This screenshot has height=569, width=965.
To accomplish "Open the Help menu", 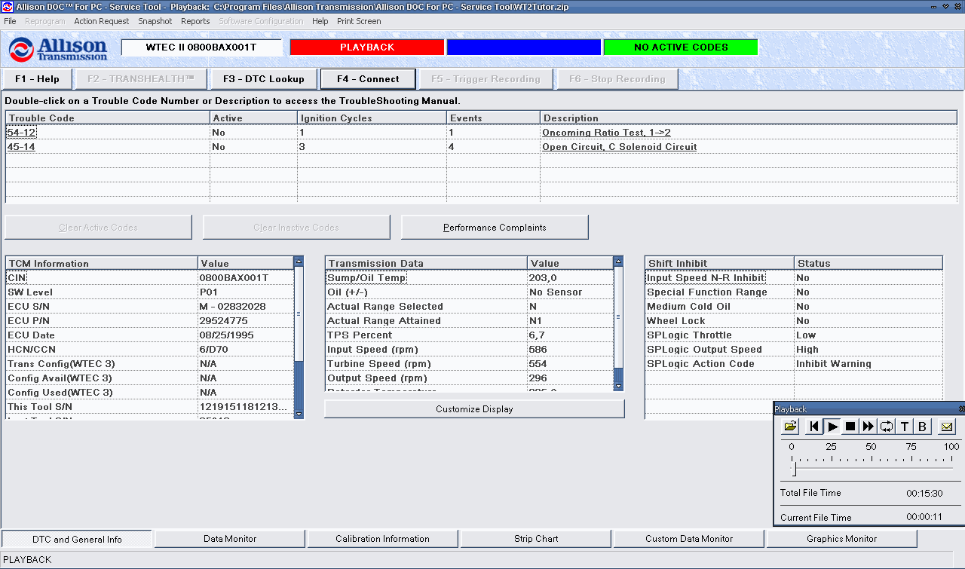I will 320,21.
